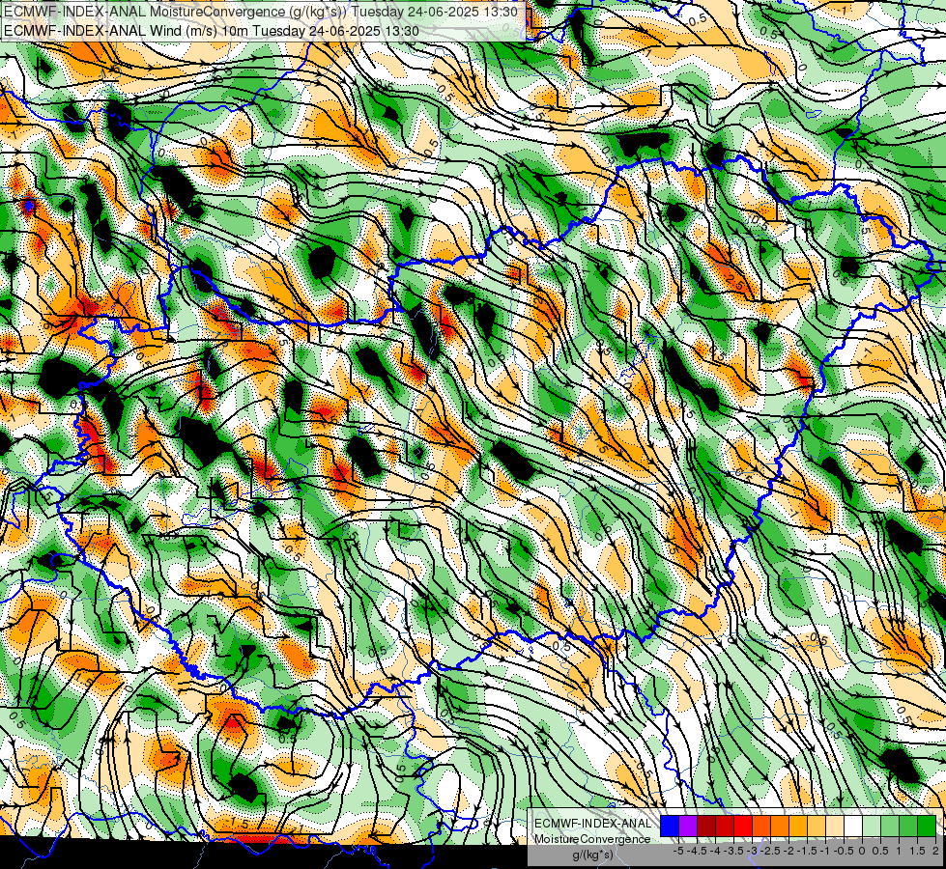Click the MoistureConvergence title line at top
Viewport: 946px width, 869px height.
260,12
